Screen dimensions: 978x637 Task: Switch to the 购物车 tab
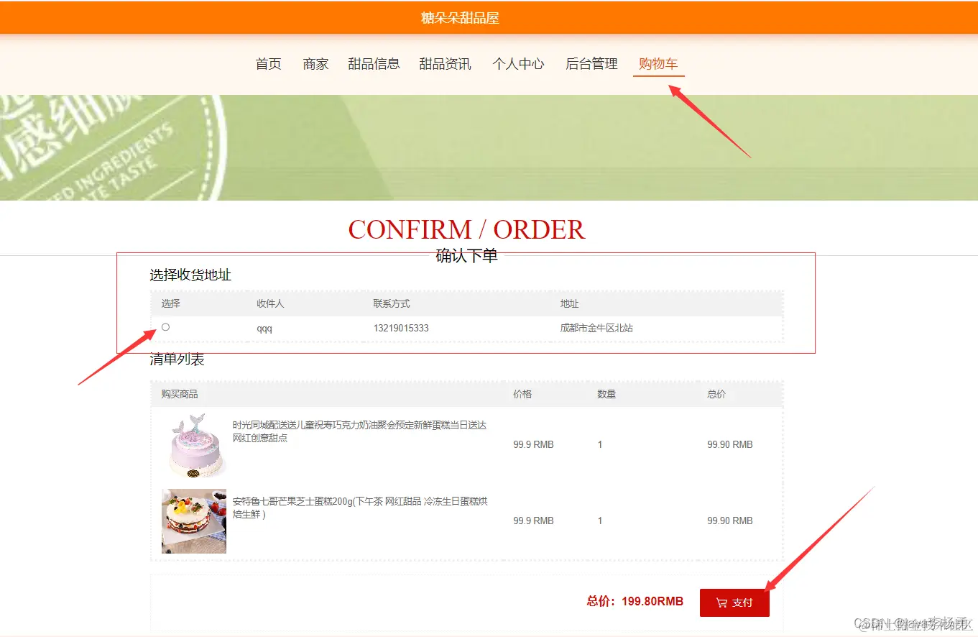pyautogui.click(x=658, y=64)
